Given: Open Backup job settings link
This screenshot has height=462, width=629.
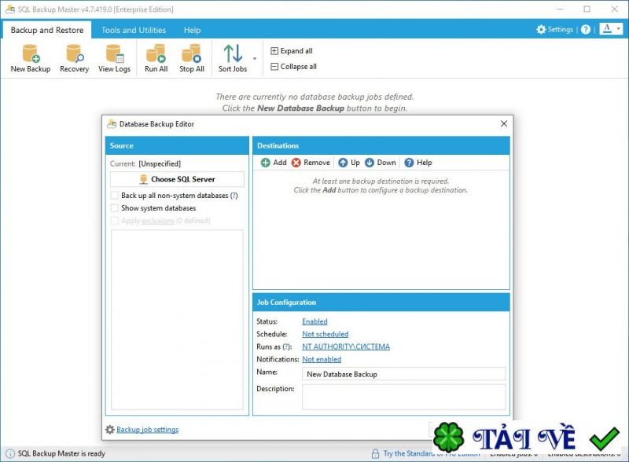Looking at the screenshot, I should click(147, 430).
